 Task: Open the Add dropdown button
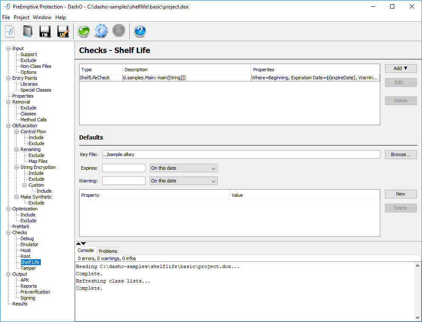(x=400, y=68)
